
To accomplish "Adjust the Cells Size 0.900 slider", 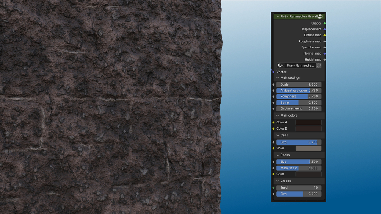I will (299, 142).
